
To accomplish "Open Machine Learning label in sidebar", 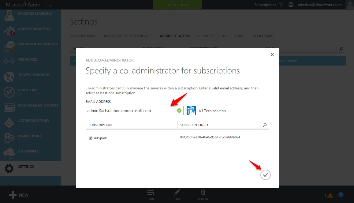I will pos(35,13).
